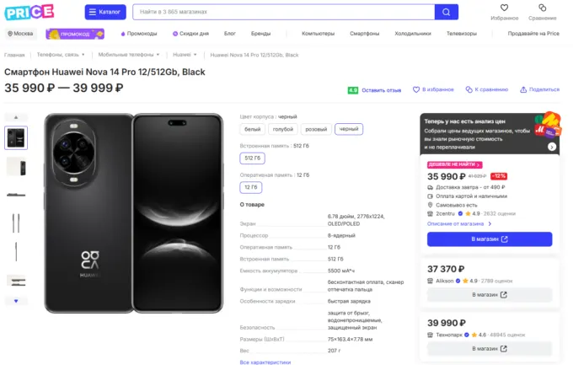Viewport: 573px width, 365px height.
Task: Click В магазин button for the 2centru offer
Action: [490, 239]
